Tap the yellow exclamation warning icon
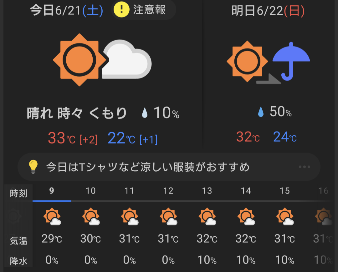This screenshot has width=338, height=272. [121, 9]
